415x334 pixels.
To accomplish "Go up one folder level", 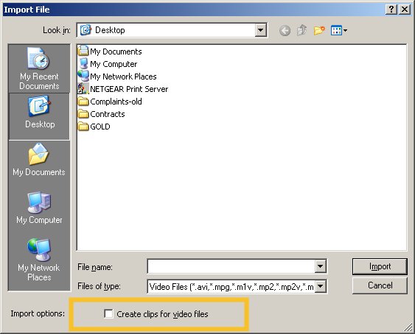I will tap(301, 30).
